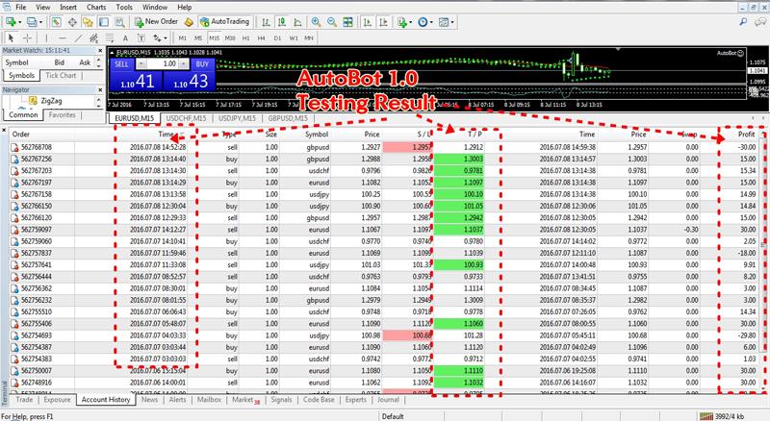Open the New Chart dropdown arrow
The image size is (770, 421).
click(x=19, y=22)
